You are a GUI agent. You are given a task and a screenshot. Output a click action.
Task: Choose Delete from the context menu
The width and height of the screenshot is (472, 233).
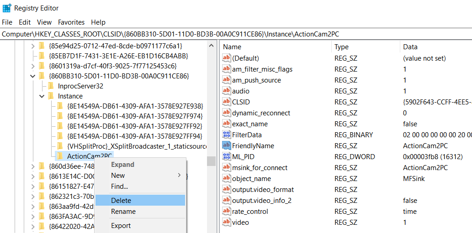(x=140, y=200)
